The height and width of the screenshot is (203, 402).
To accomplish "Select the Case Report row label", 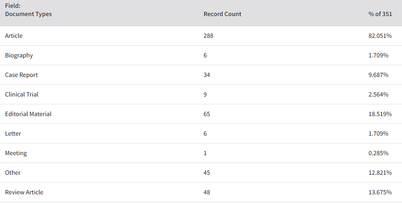I will 21,75.
